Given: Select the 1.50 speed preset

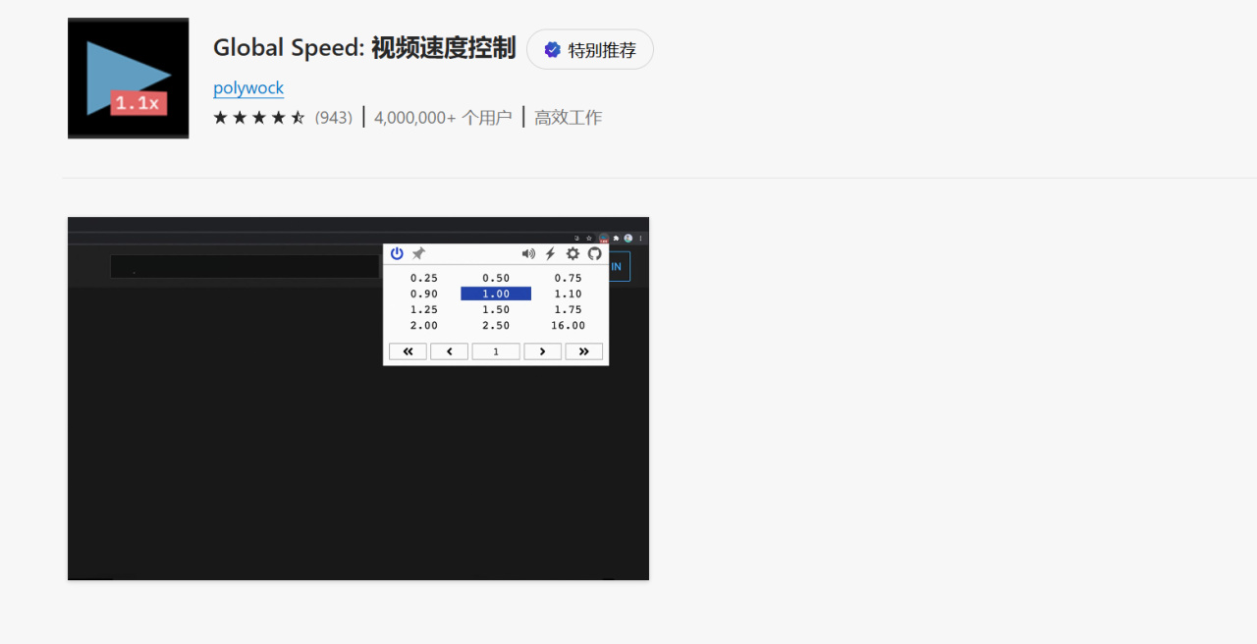Looking at the screenshot, I should pyautogui.click(x=496, y=309).
